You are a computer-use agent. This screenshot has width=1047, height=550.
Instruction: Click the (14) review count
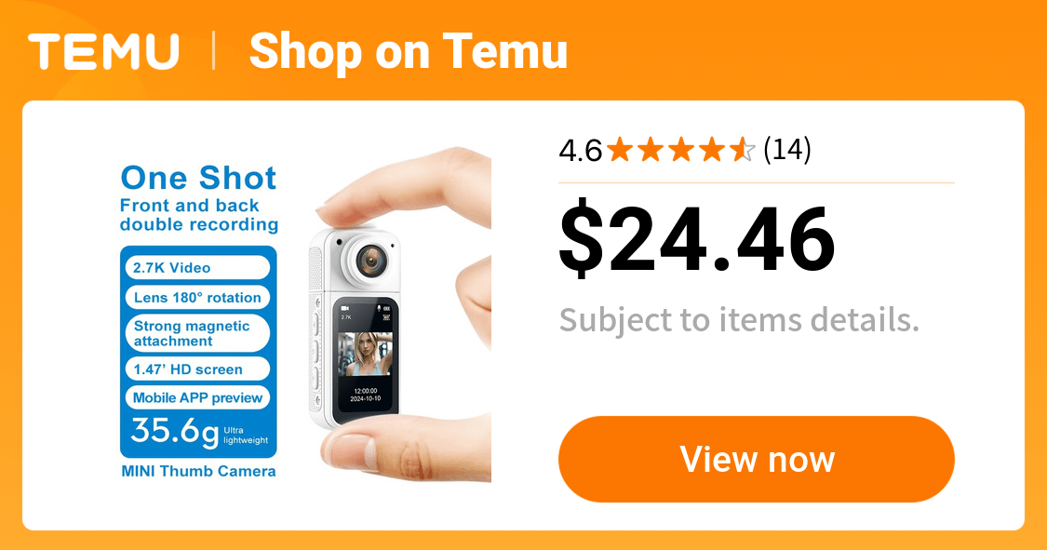click(787, 150)
